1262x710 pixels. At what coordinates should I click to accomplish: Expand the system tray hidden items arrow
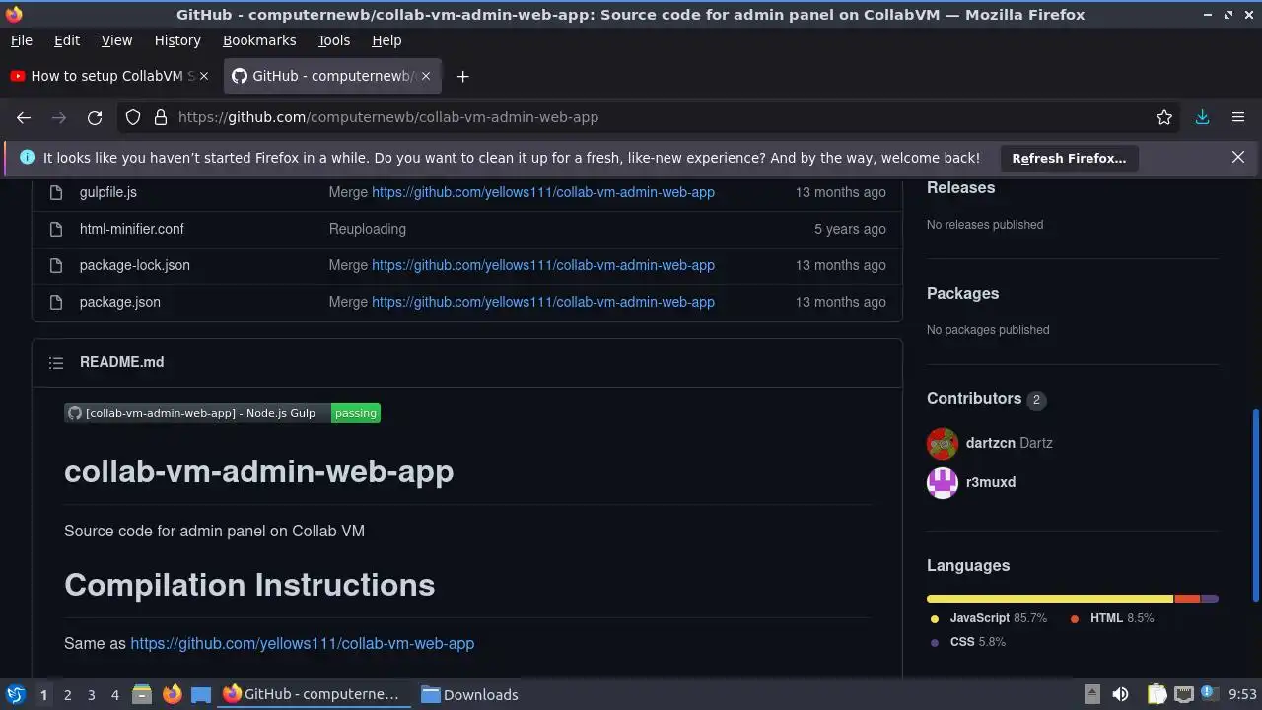click(1091, 694)
